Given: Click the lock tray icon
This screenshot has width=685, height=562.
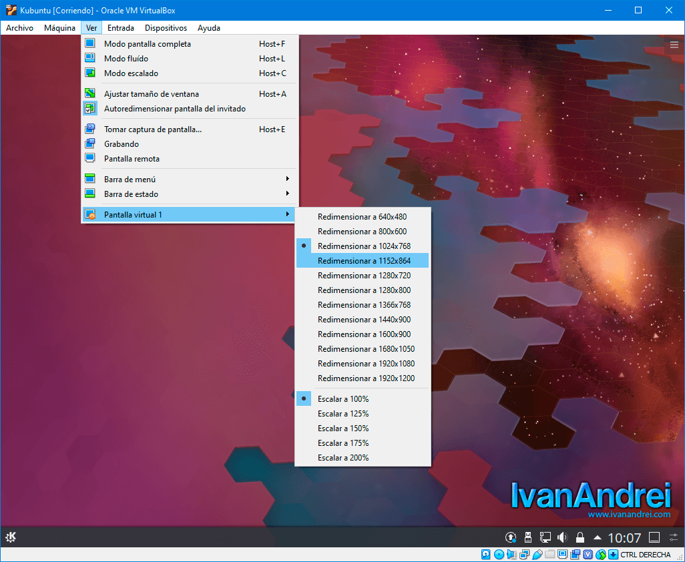Looking at the screenshot, I should coord(580,537).
